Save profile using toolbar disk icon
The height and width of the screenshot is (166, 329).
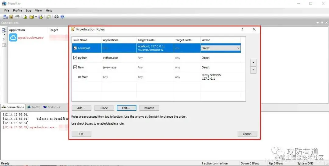(x=41, y=17)
